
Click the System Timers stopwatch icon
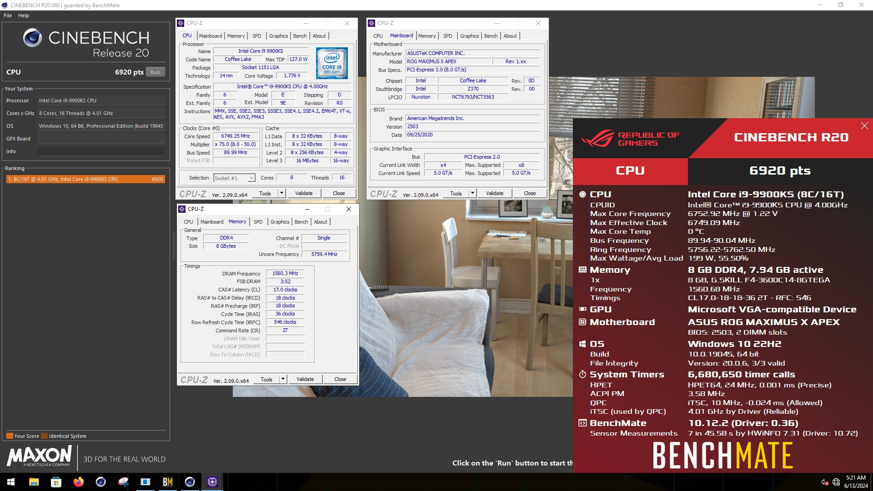point(582,374)
